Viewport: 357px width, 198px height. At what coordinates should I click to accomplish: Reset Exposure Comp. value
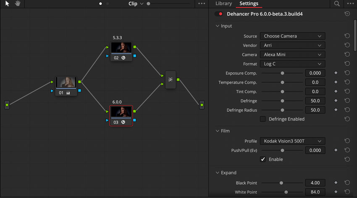(x=347, y=73)
